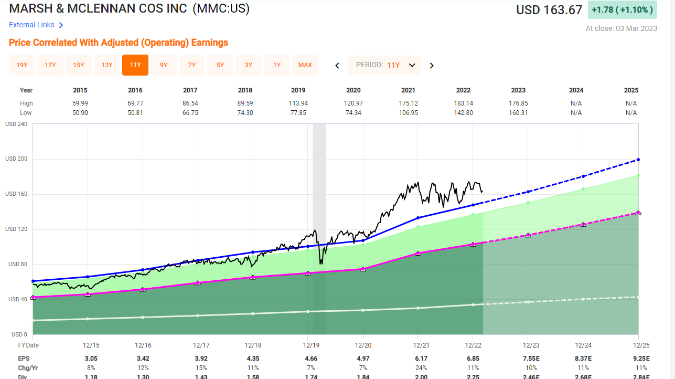
Task: Click the 2020 Low value 74.34
Action: click(x=353, y=113)
